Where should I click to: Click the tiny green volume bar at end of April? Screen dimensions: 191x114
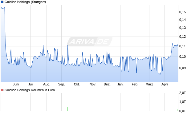click(177, 110)
